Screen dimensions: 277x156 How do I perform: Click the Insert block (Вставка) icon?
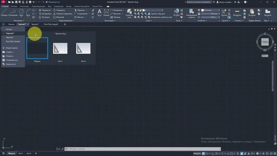click(177, 12)
